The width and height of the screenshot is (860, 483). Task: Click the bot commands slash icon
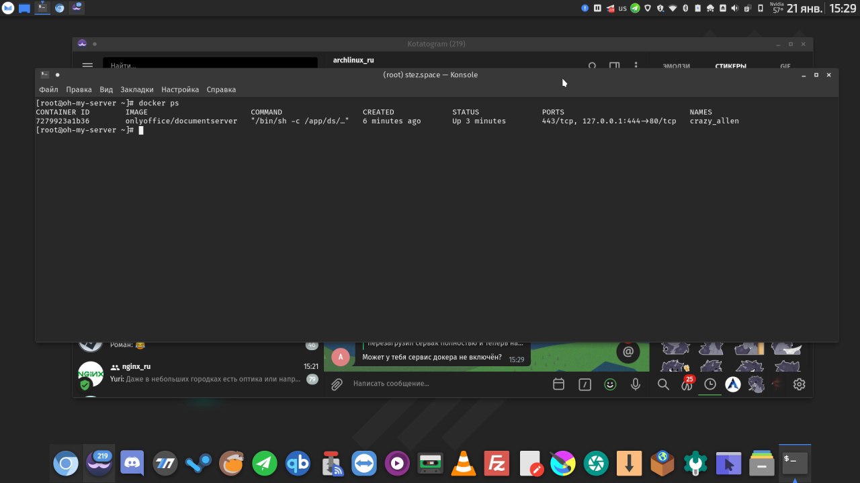(585, 384)
